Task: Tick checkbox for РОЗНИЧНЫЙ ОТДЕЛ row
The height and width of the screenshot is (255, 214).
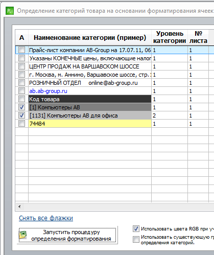Action: pos(21,83)
